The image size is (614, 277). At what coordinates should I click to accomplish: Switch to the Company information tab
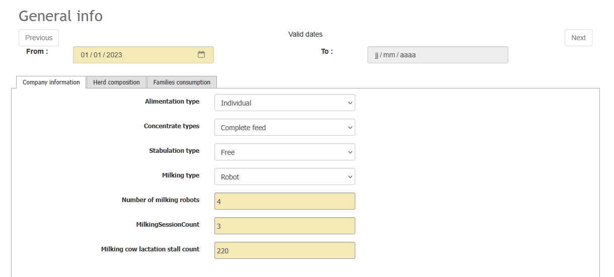click(x=51, y=82)
